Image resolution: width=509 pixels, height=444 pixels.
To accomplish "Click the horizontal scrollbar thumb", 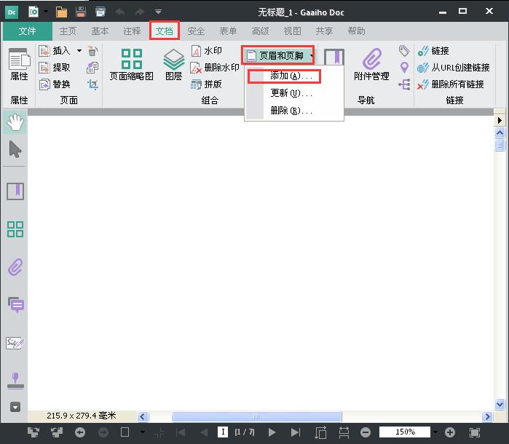I will [x=256, y=416].
